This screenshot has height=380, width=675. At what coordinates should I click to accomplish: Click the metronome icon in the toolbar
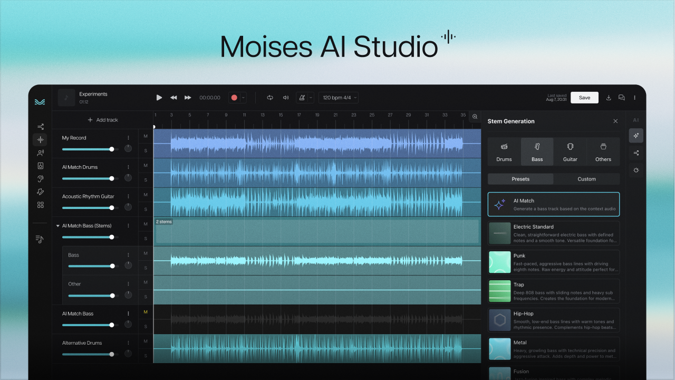pyautogui.click(x=302, y=97)
